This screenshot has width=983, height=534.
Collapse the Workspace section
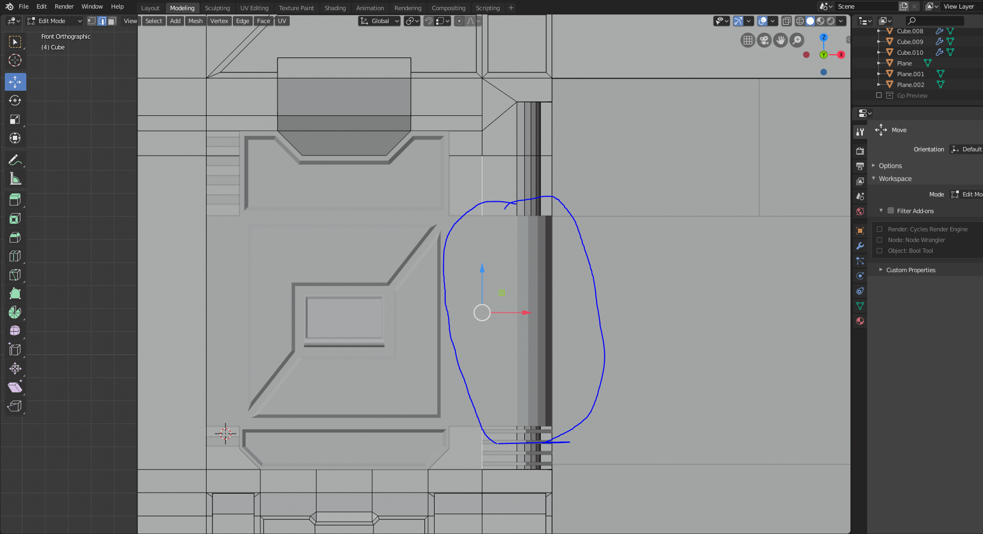point(895,179)
